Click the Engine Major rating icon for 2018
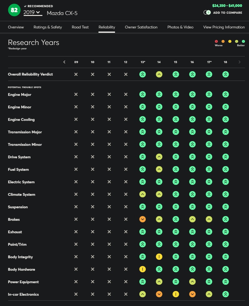This screenshot has width=249, height=306. [x=225, y=94]
